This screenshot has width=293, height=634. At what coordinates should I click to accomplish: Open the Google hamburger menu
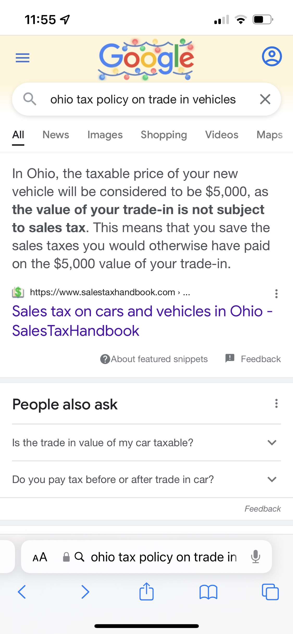coord(23,58)
